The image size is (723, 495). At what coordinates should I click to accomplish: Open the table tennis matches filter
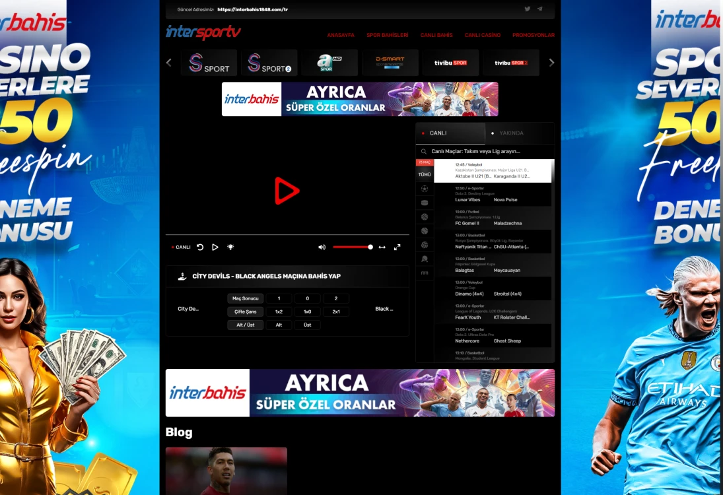425,259
